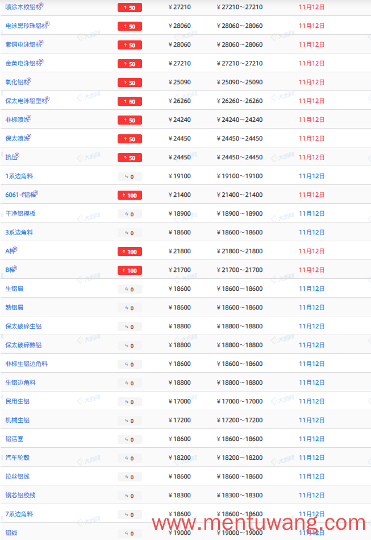Select the ¥24240 price for 非标喷涂
The height and width of the screenshot is (540, 371).
tap(180, 120)
